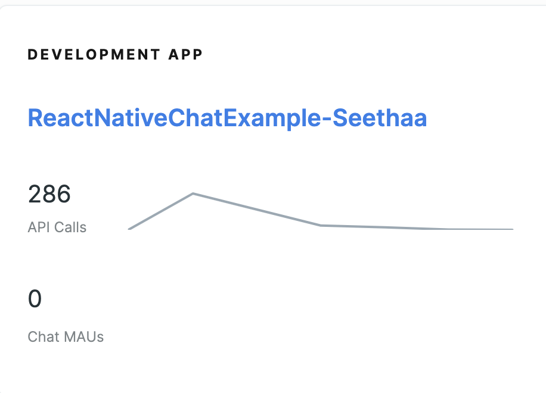Click the rising segment of the chart line
546x393 pixels.
pos(161,211)
